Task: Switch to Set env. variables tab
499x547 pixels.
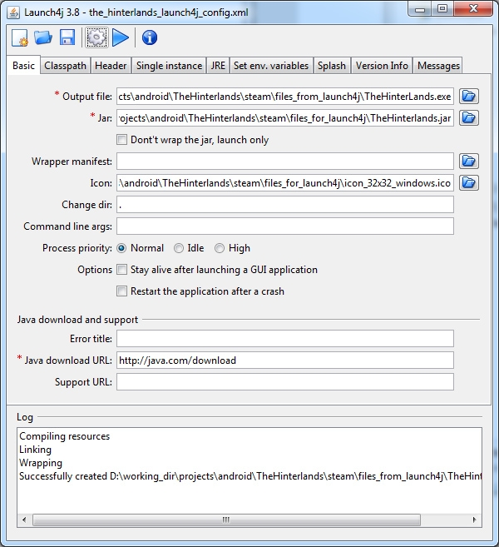Action: pyautogui.click(x=271, y=66)
